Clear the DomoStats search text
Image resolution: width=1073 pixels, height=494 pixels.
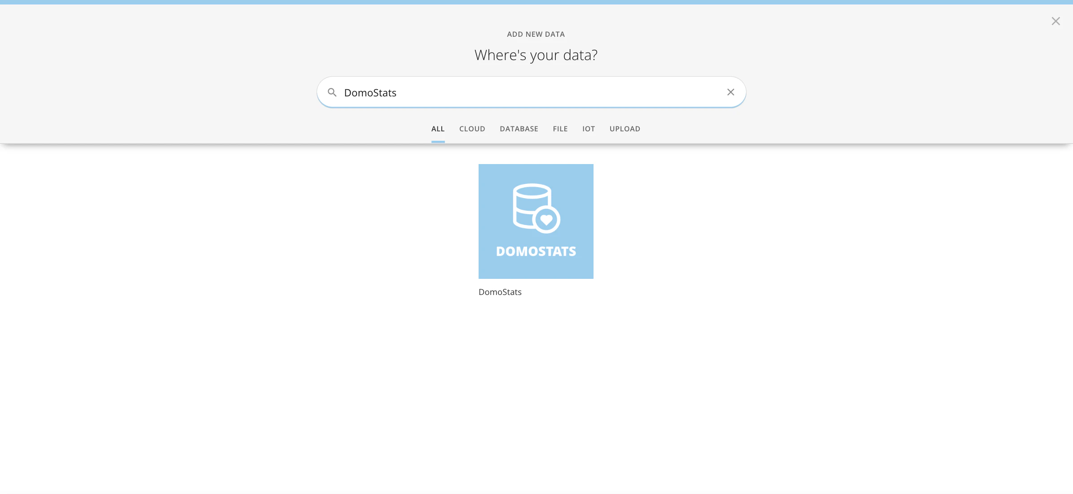pyautogui.click(x=730, y=92)
